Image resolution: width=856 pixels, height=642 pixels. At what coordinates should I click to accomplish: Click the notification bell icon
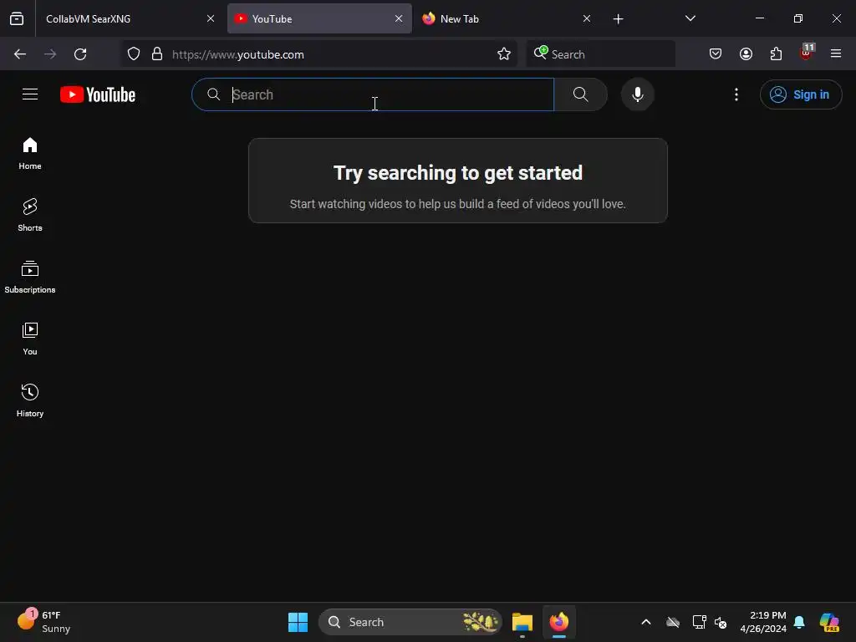tap(799, 622)
